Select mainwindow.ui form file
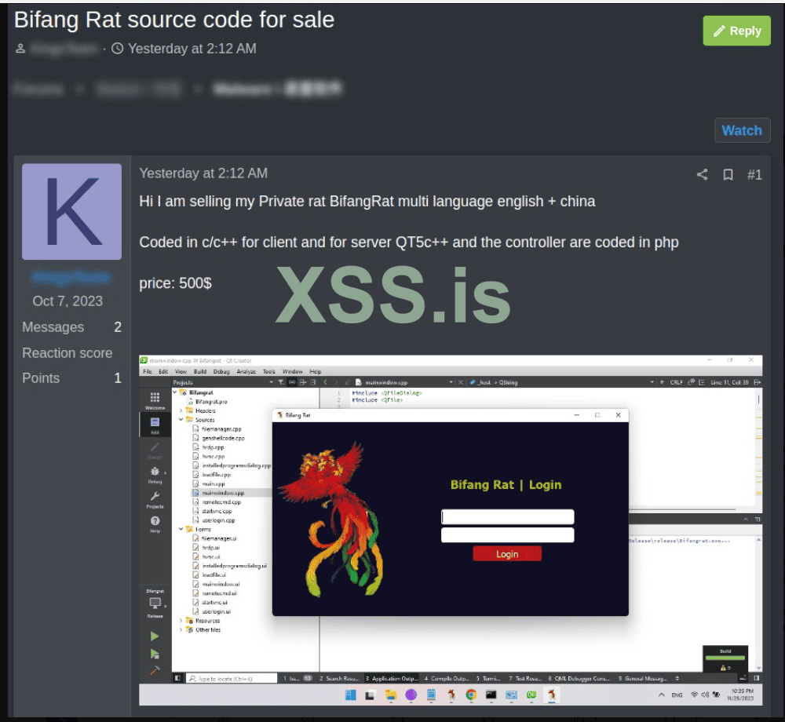Viewport: 785px width, 722px height. click(x=221, y=584)
